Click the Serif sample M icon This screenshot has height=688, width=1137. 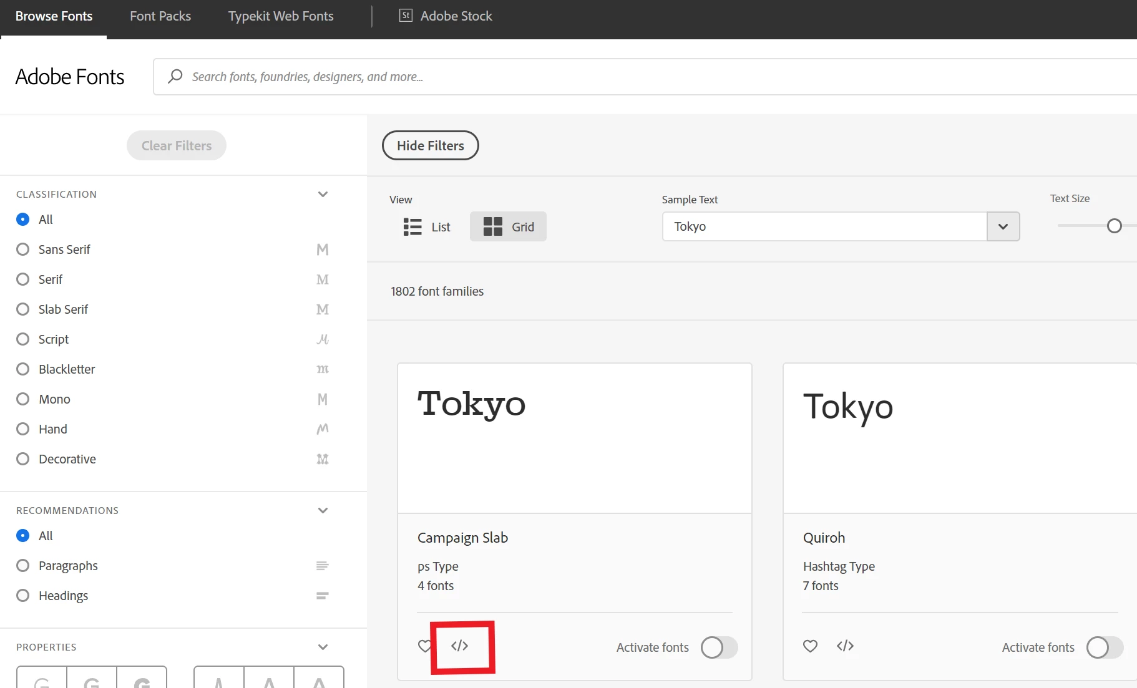click(x=323, y=279)
